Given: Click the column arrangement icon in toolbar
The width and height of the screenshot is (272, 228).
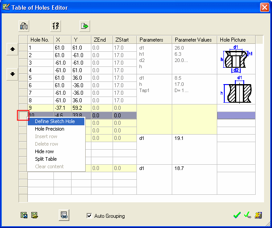Looking at the screenshot, I should pos(24,26).
